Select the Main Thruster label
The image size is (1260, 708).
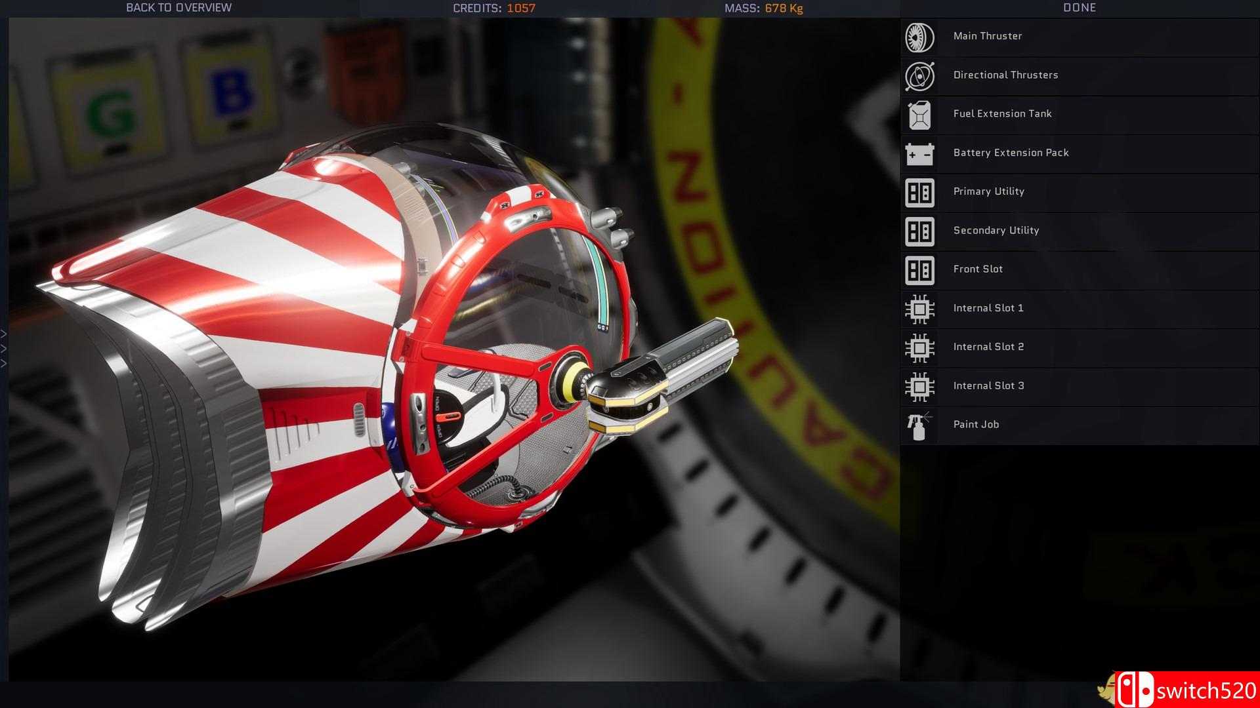(987, 36)
